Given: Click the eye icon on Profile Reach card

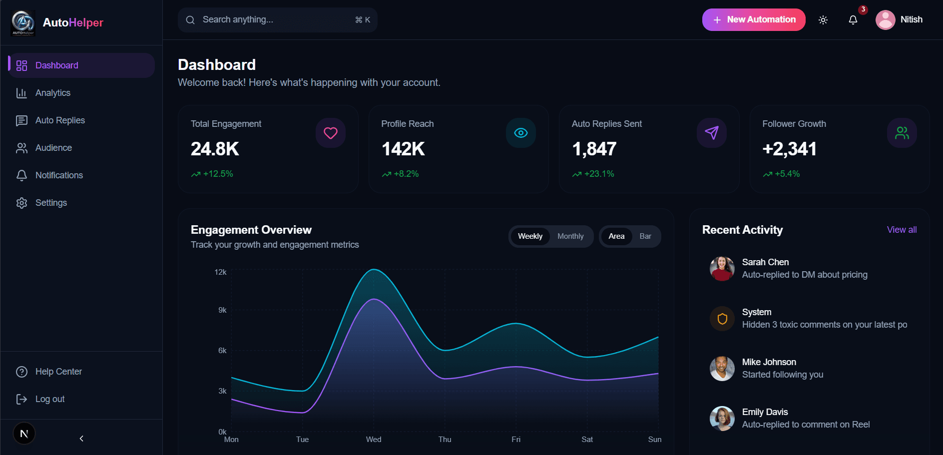Looking at the screenshot, I should pos(520,133).
